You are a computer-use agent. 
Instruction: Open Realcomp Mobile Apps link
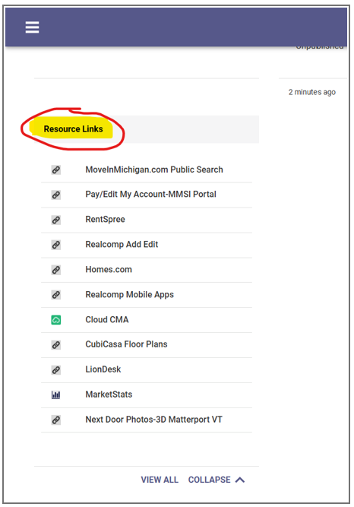pyautogui.click(x=129, y=295)
